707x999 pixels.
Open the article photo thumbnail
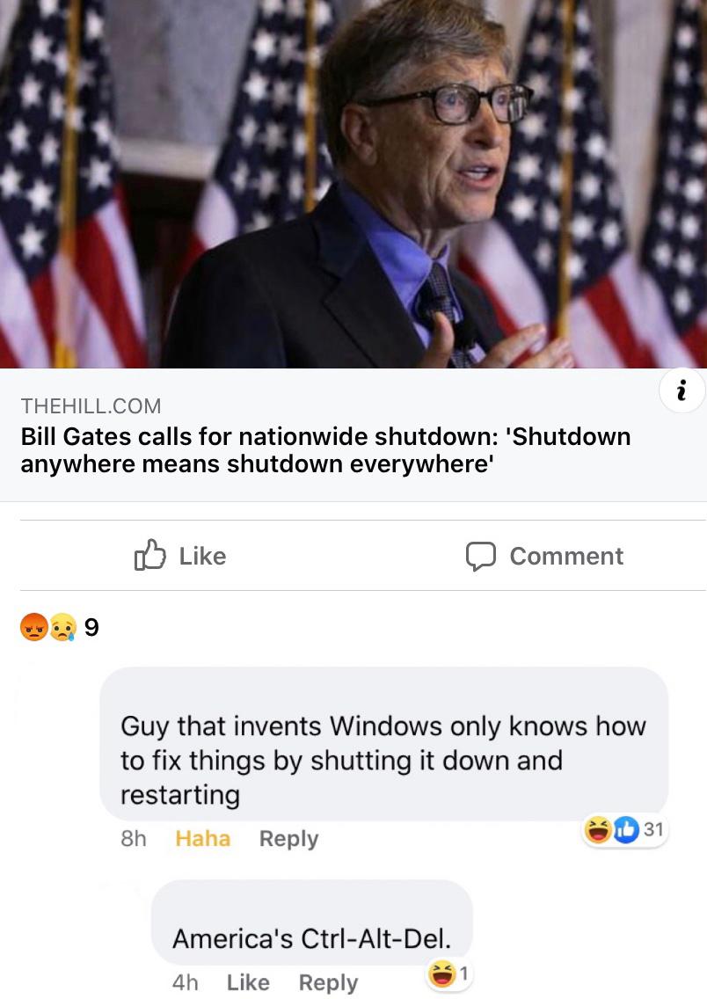click(353, 184)
